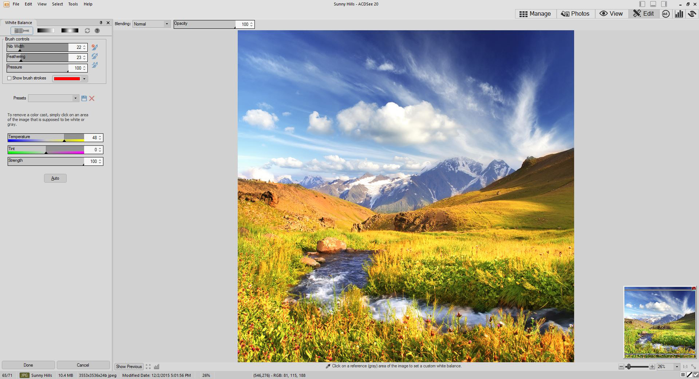Click Done to apply White Balance

[28, 365]
